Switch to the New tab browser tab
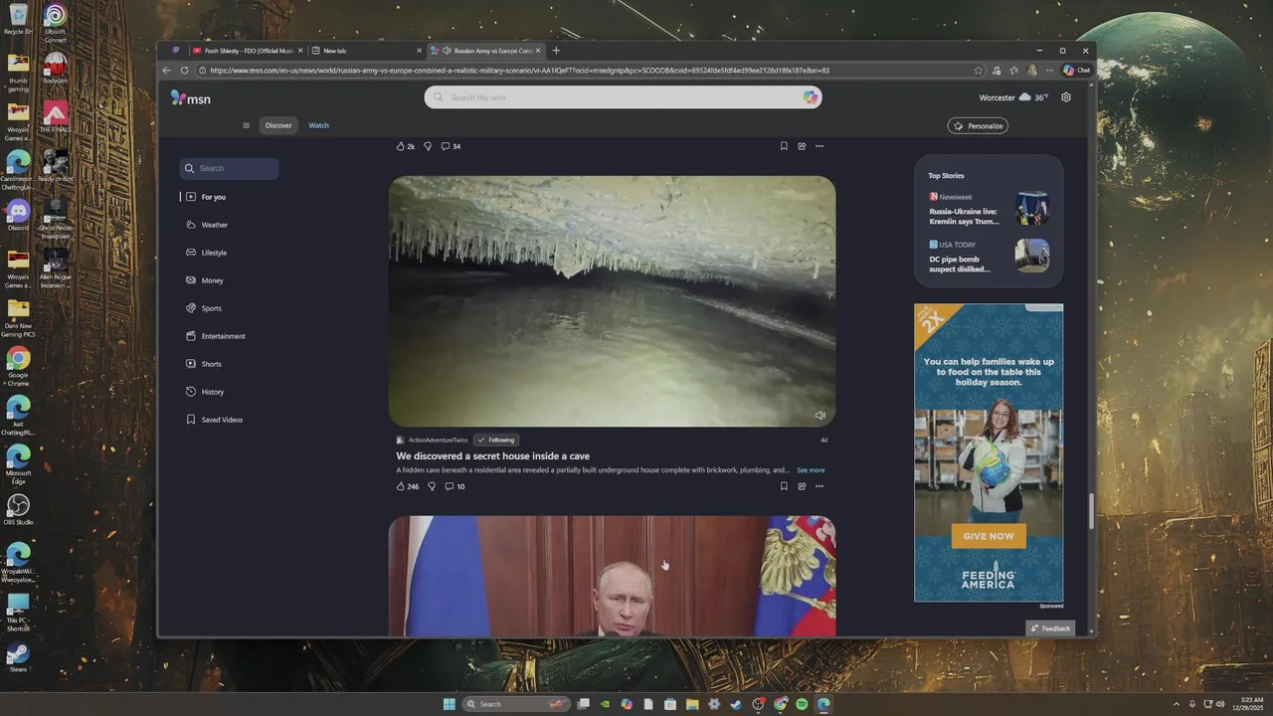This screenshot has width=1273, height=716. [x=364, y=51]
